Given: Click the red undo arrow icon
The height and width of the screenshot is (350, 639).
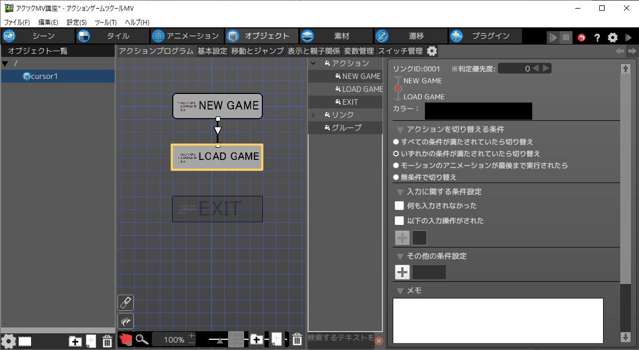Looking at the screenshot, I should pos(582,38).
